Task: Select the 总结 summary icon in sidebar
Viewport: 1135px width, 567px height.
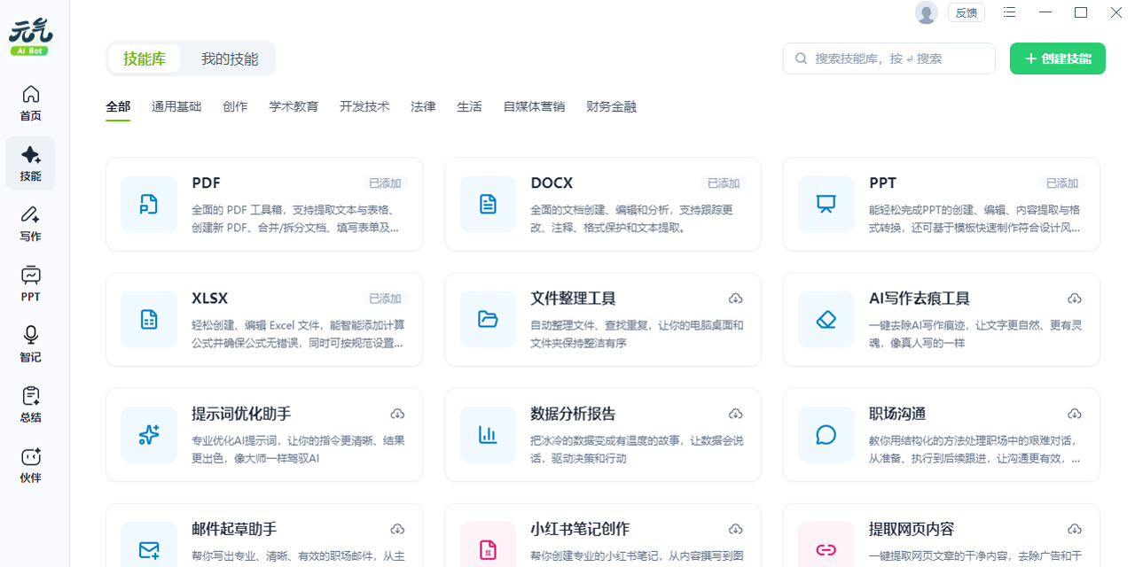Action: (x=30, y=403)
